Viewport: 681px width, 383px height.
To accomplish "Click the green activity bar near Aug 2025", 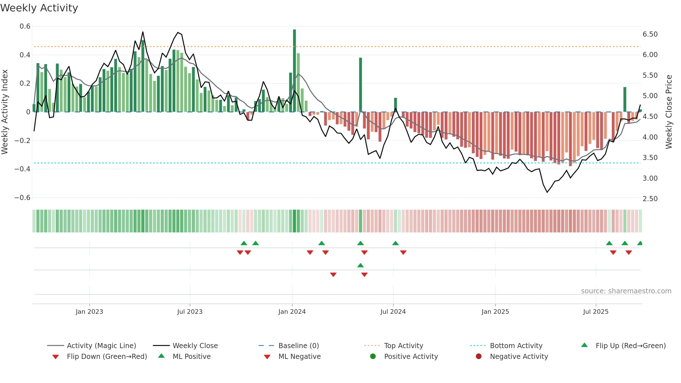I will click(x=625, y=100).
